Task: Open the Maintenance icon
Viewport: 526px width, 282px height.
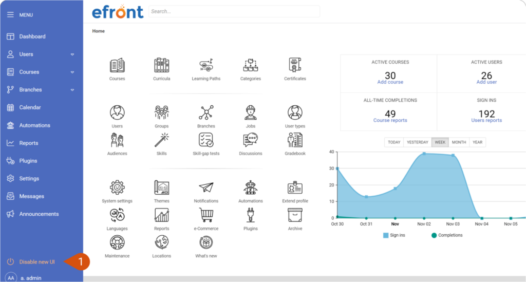Action: coord(117,242)
